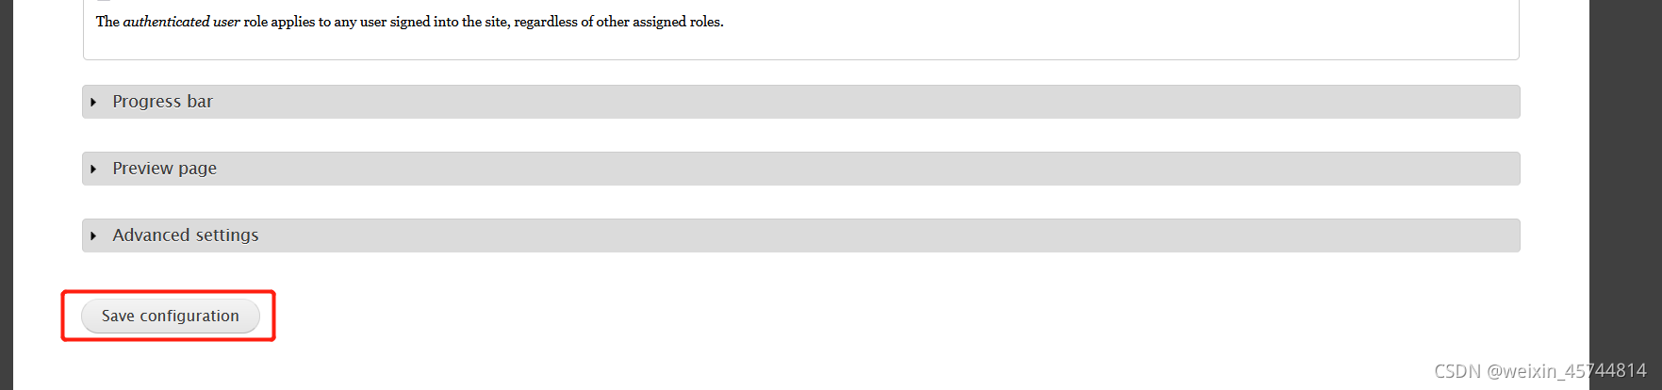Click the triangle arrow beside Advanced settings
Screen dimensions: 1662x390
pyautogui.click(x=93, y=236)
